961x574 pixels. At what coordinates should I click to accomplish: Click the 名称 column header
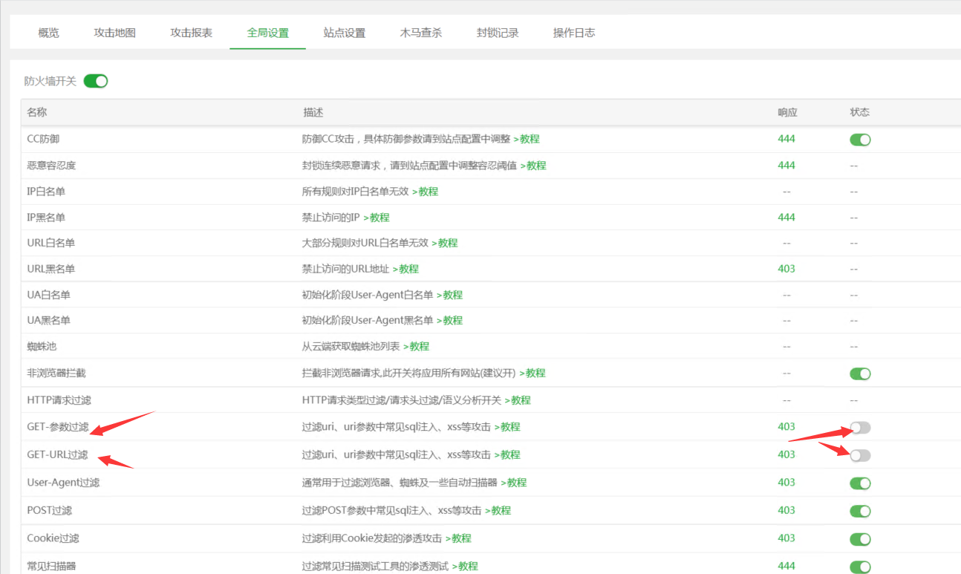coord(37,113)
